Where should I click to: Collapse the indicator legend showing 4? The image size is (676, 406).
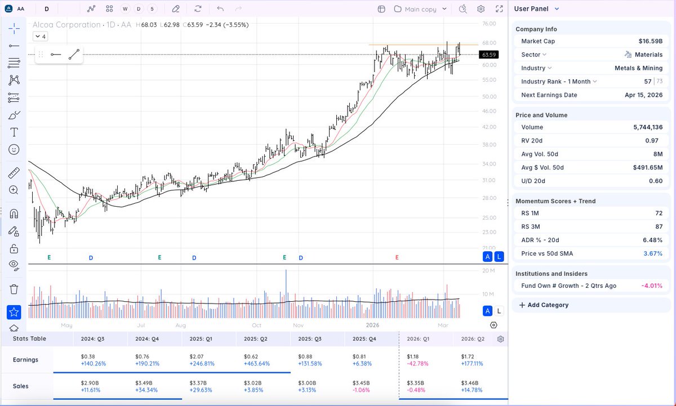tap(39, 36)
